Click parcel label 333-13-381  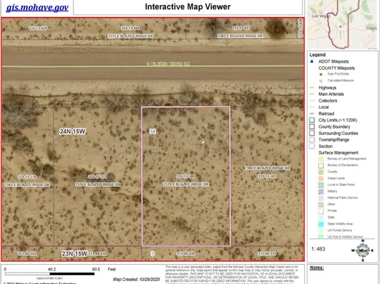tap(267, 176)
